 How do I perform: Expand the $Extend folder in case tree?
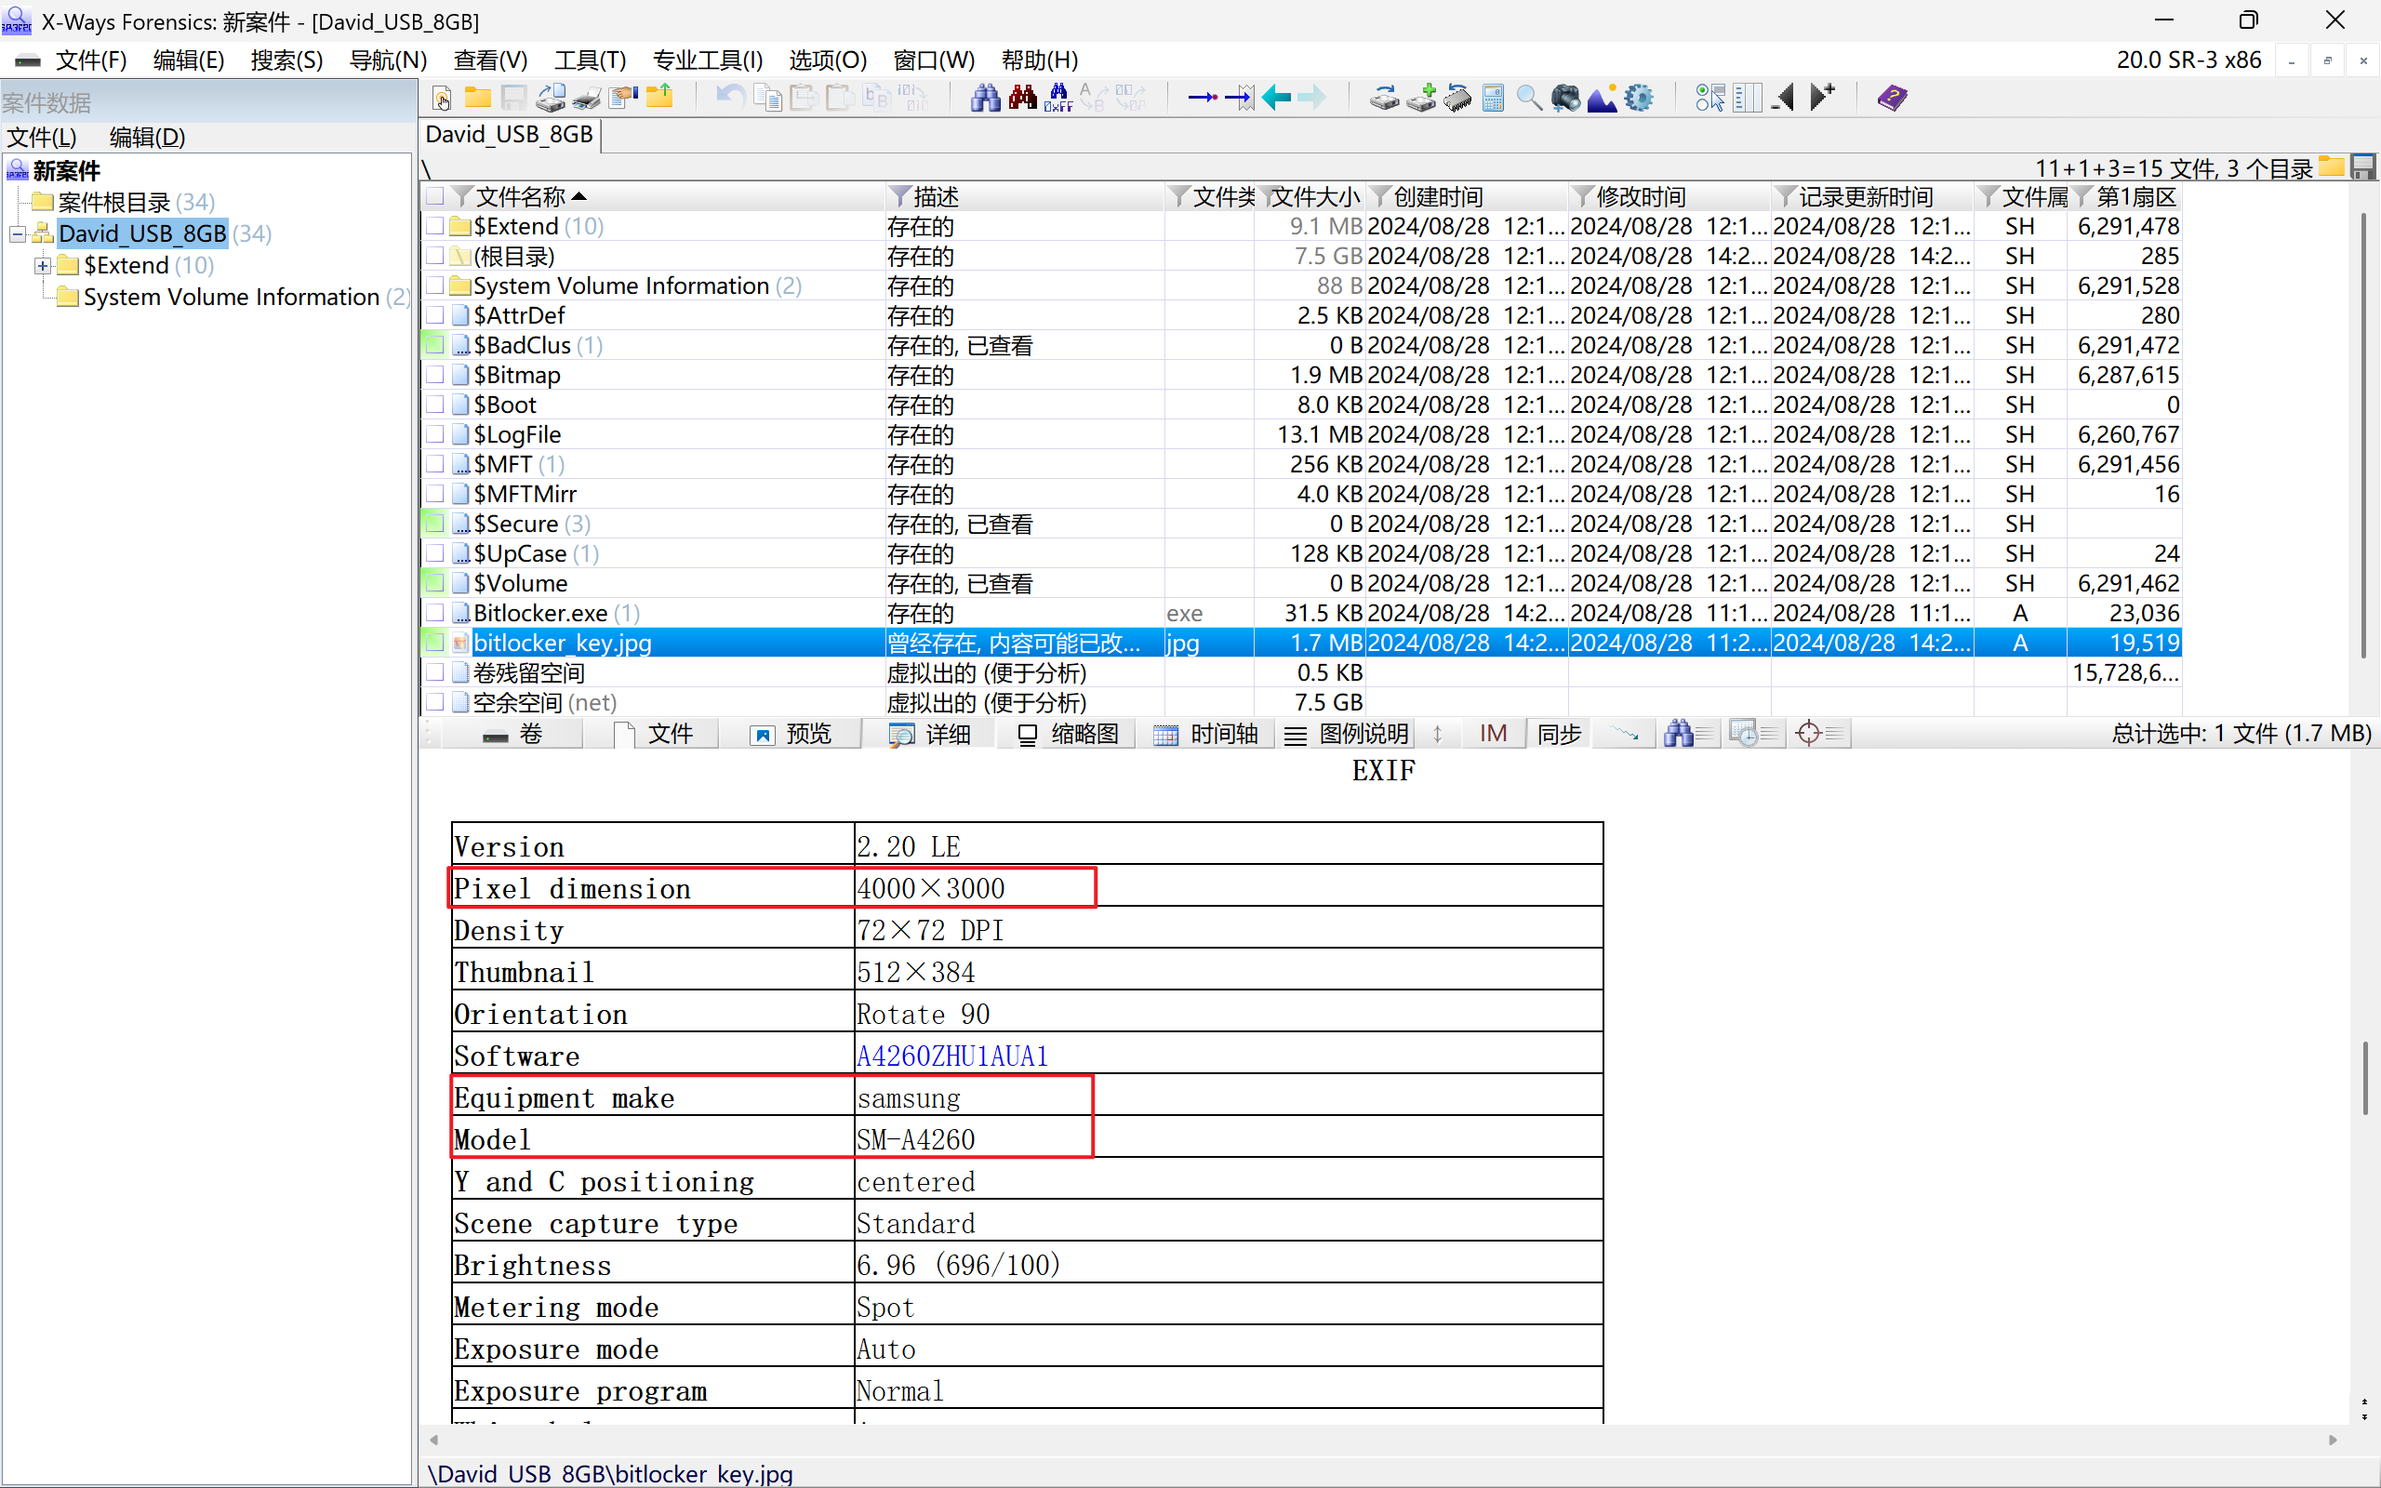click(x=42, y=266)
